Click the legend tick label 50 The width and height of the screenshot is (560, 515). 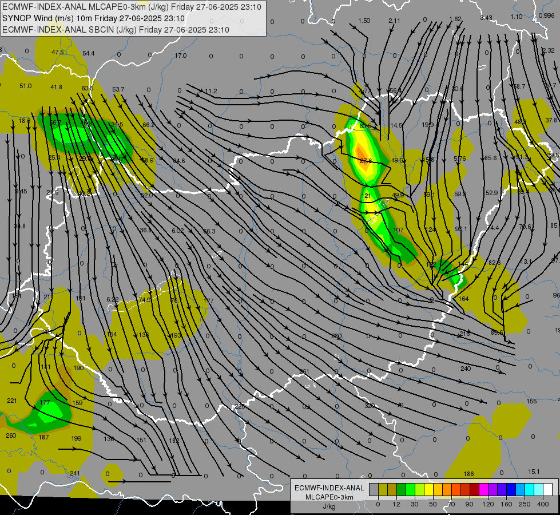[x=433, y=504]
